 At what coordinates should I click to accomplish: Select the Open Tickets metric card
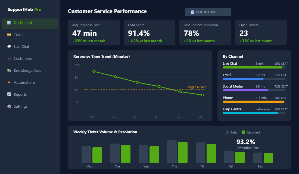261,32
